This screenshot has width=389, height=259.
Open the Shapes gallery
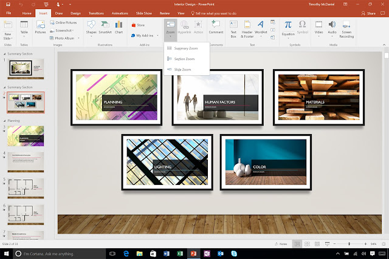click(x=91, y=29)
